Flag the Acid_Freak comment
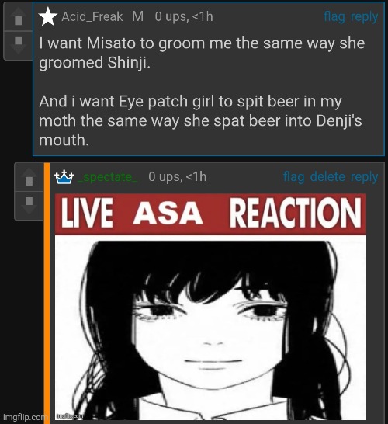This screenshot has width=388, height=424. [x=334, y=17]
